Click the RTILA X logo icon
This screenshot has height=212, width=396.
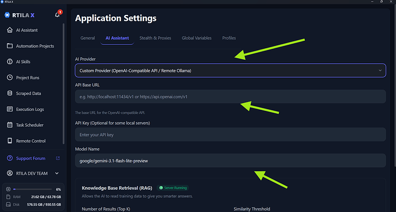click(x=7, y=15)
